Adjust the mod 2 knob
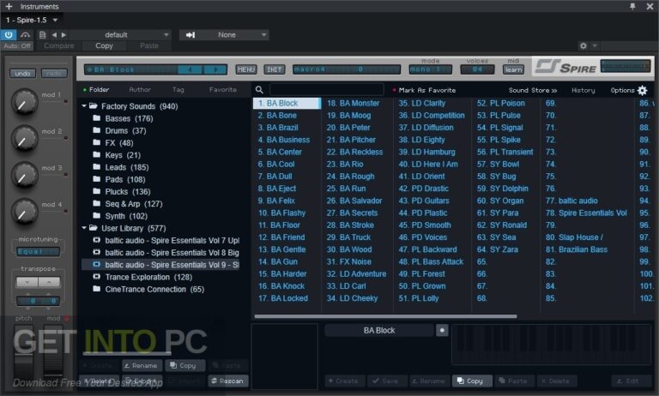 (24, 138)
